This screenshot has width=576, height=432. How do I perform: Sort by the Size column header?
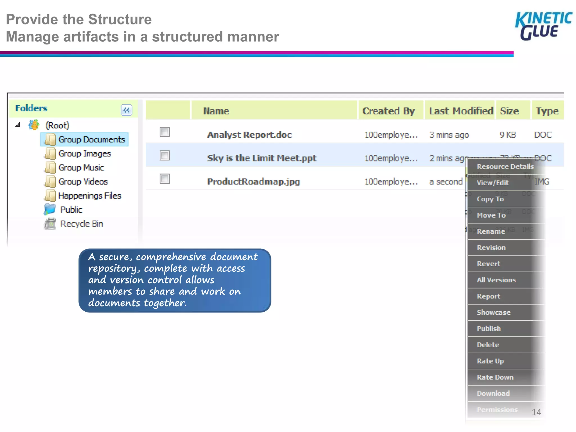pos(513,110)
